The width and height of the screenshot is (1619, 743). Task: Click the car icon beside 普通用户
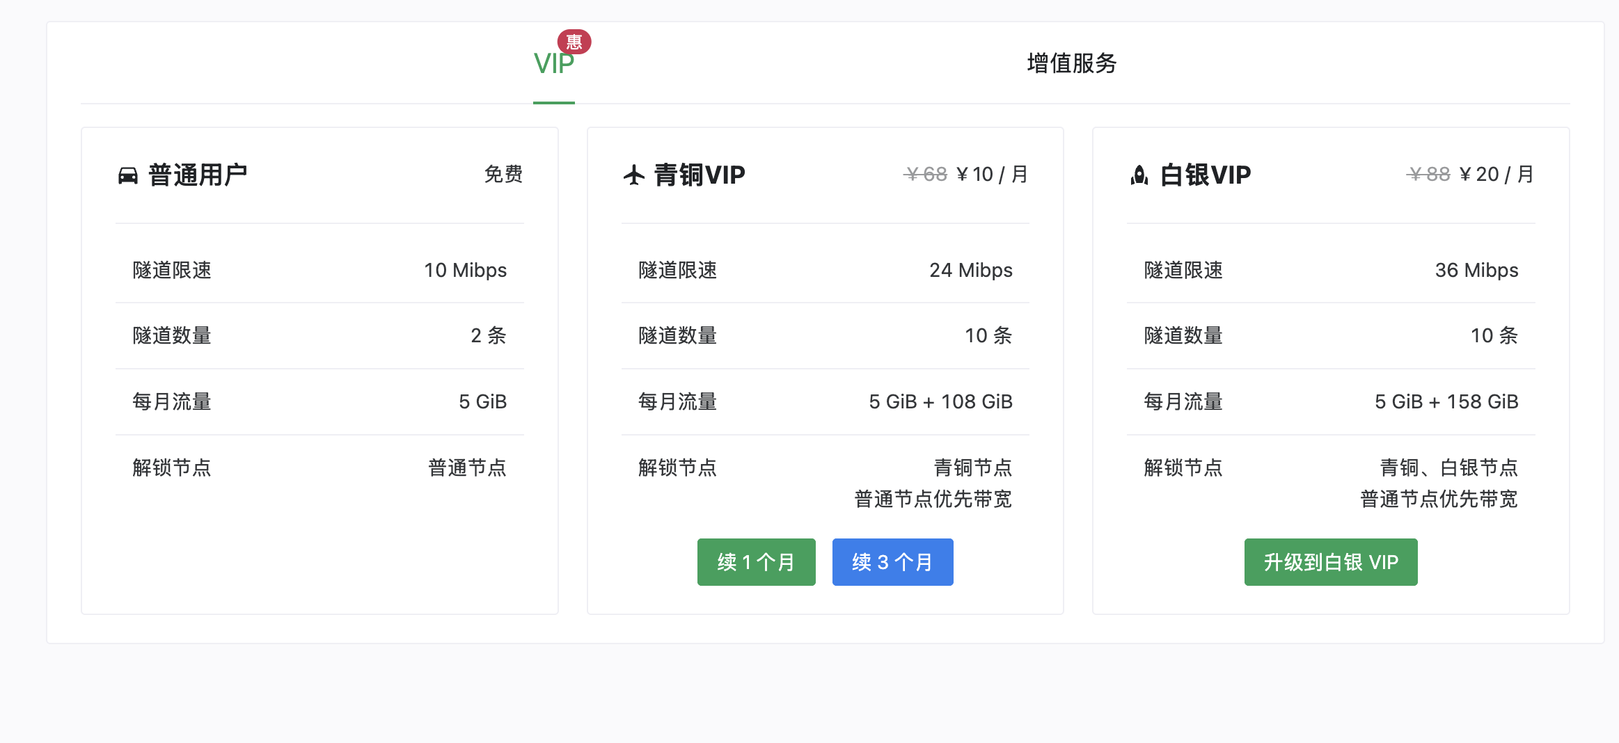(x=128, y=175)
